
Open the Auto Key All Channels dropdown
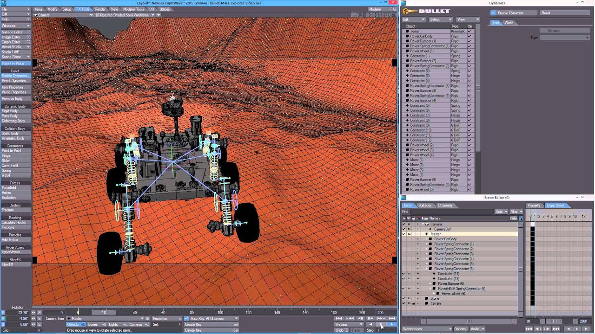click(x=214, y=319)
